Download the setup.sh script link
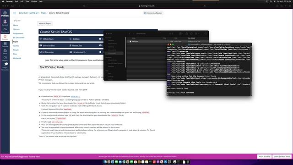The height and width of the screenshot is (165, 293). 75,97
